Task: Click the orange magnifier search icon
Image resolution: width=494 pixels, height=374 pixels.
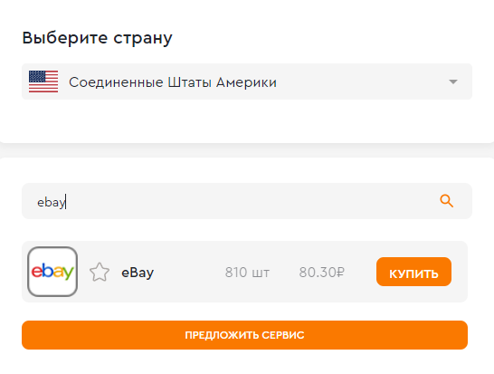Action: pyautogui.click(x=446, y=201)
